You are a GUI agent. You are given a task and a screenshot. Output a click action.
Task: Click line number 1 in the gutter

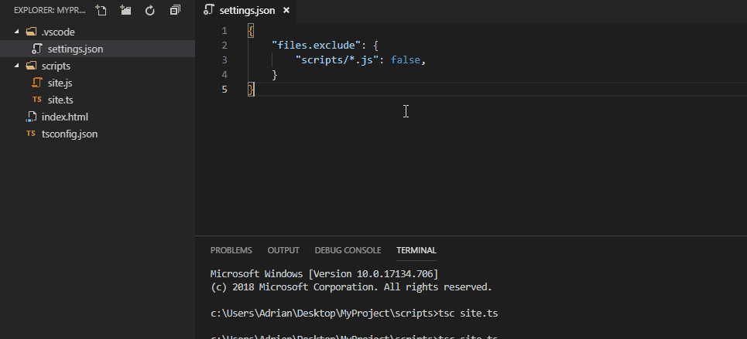pos(224,31)
